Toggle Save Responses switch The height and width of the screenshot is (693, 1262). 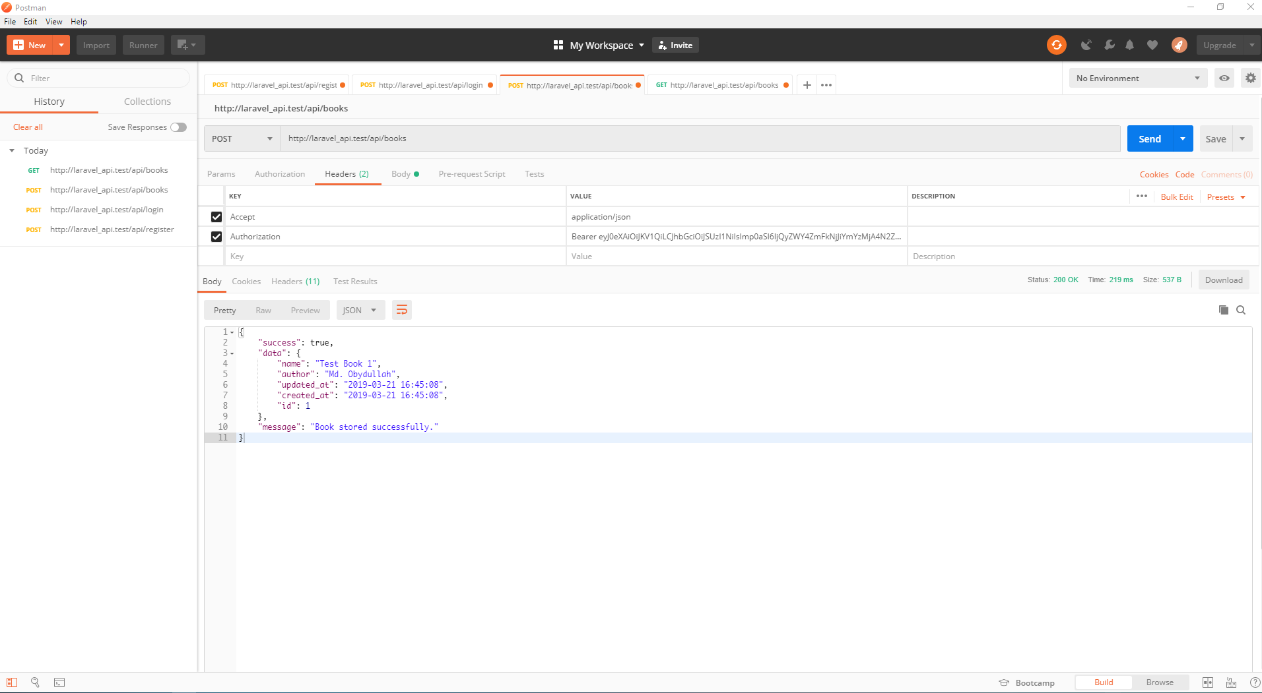tap(178, 127)
